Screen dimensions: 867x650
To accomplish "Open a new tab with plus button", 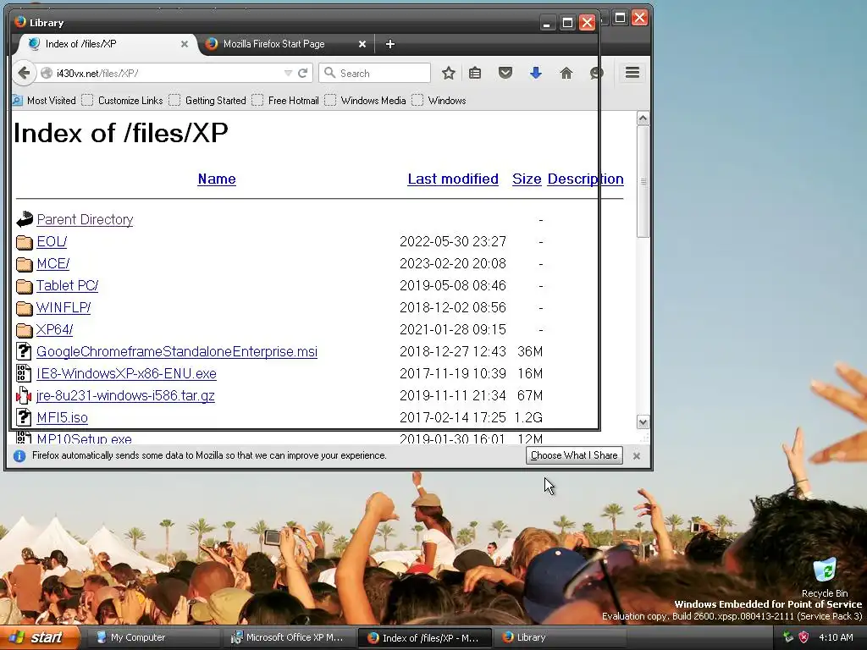I will 389,44.
